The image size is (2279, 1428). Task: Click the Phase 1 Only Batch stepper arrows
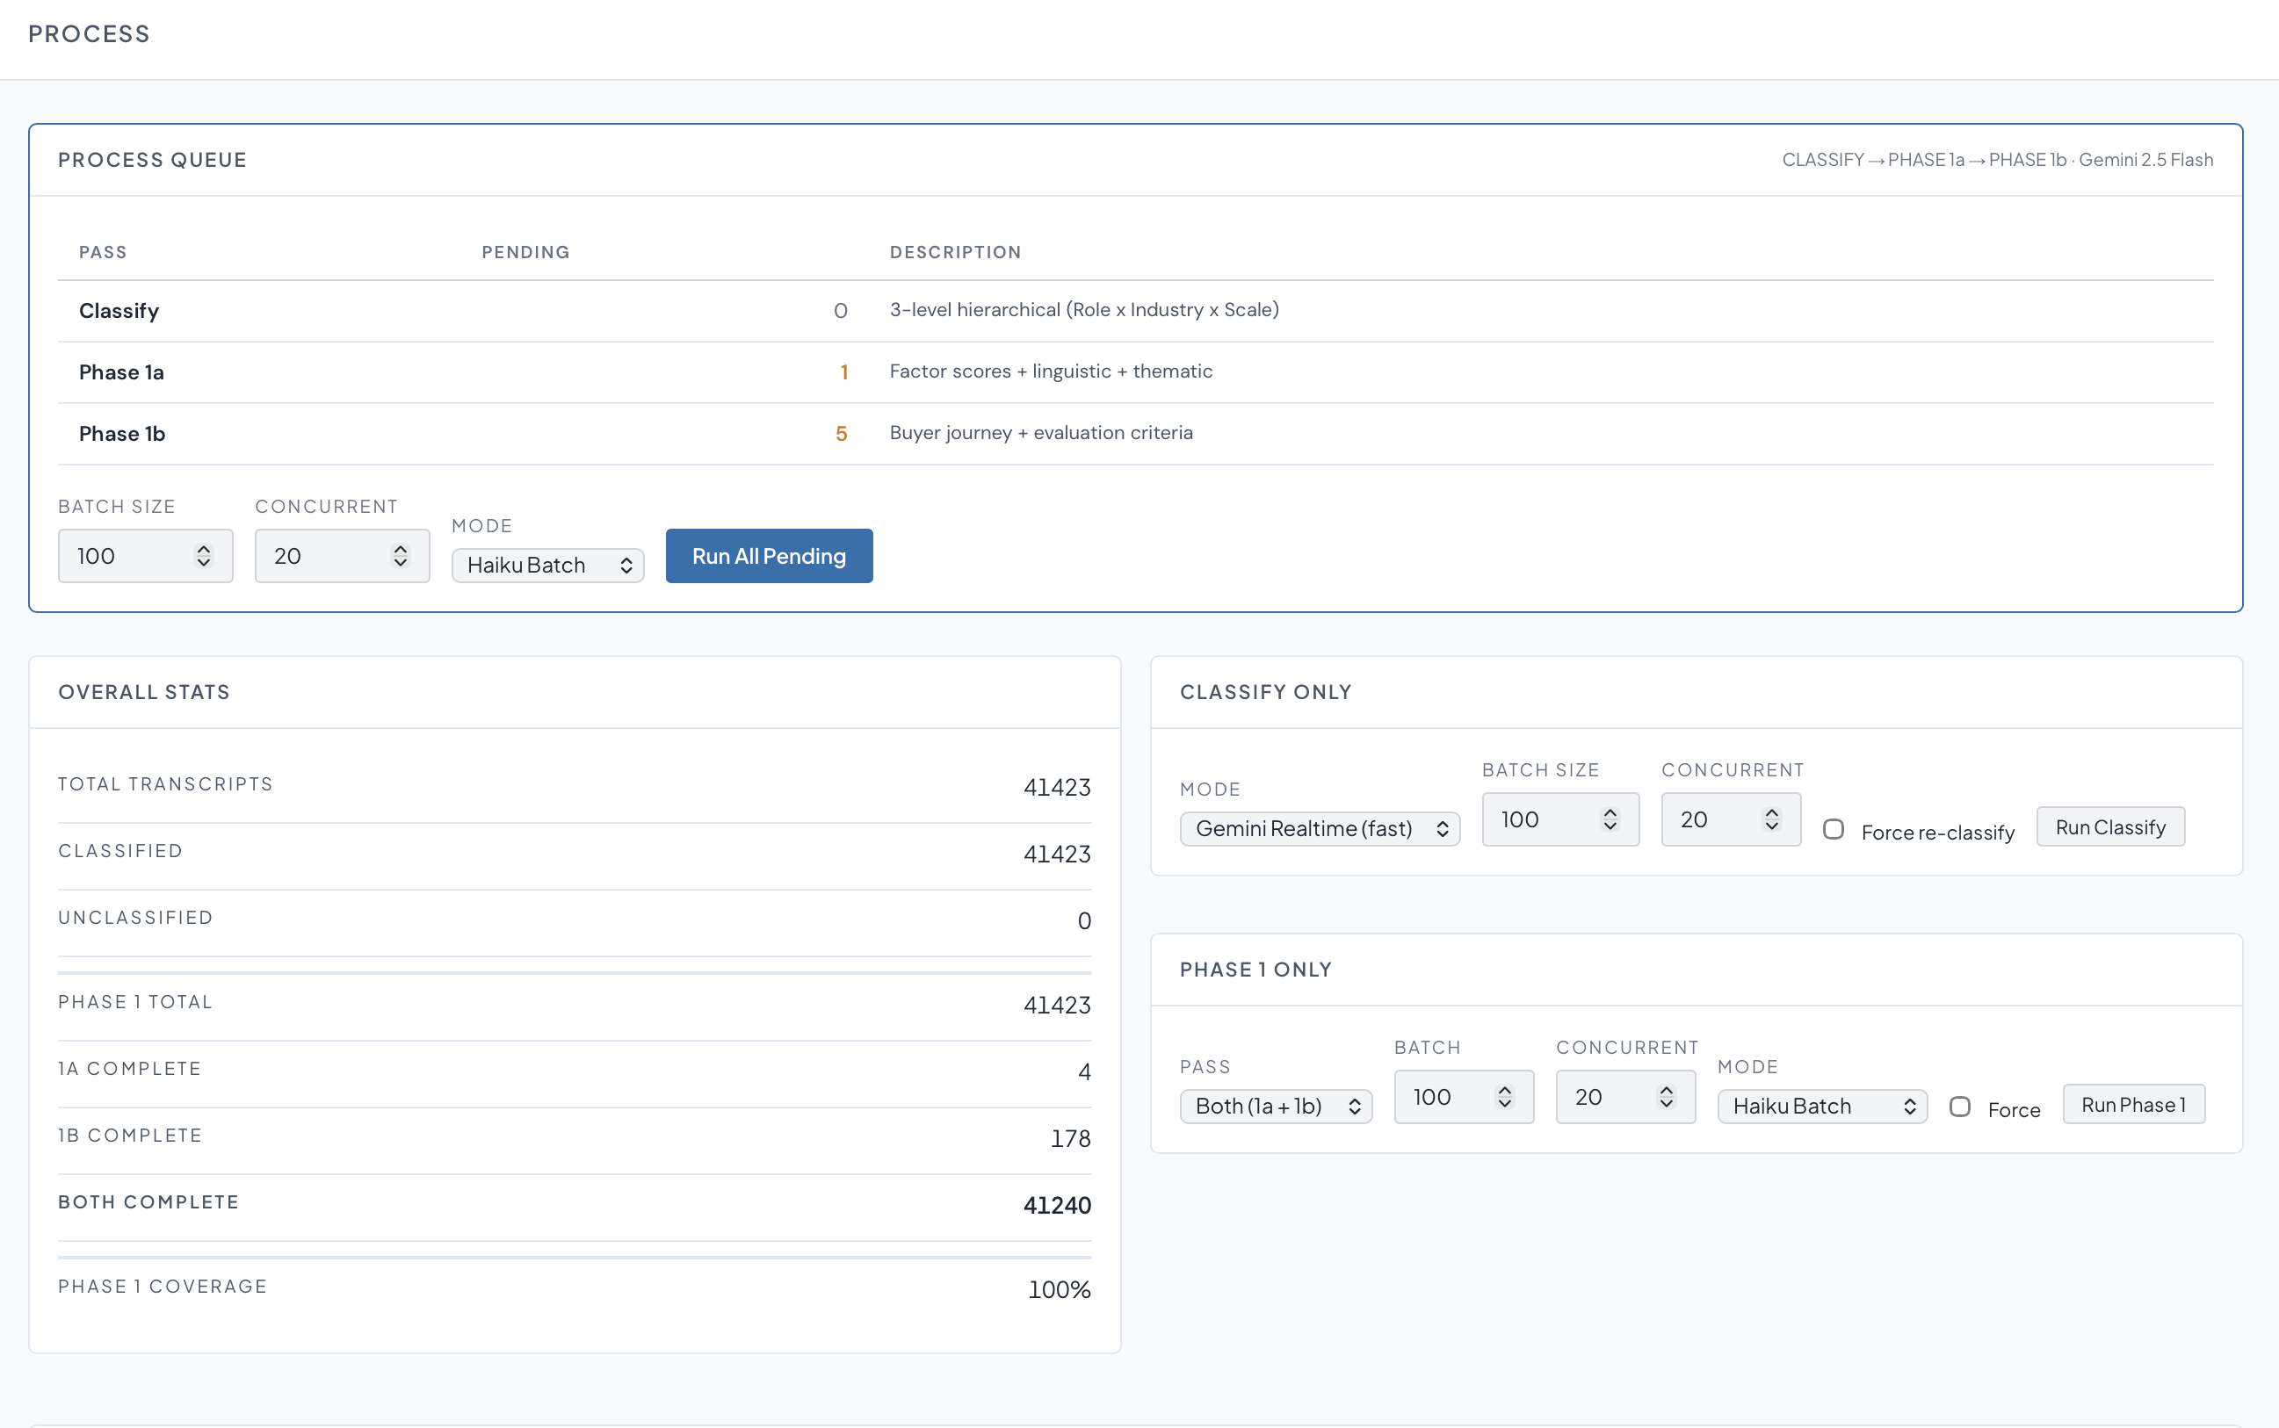pyautogui.click(x=1505, y=1097)
